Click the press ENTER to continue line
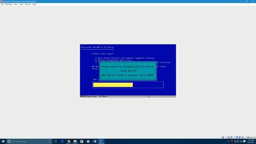This screenshot has width=256, height=144. (128, 75)
